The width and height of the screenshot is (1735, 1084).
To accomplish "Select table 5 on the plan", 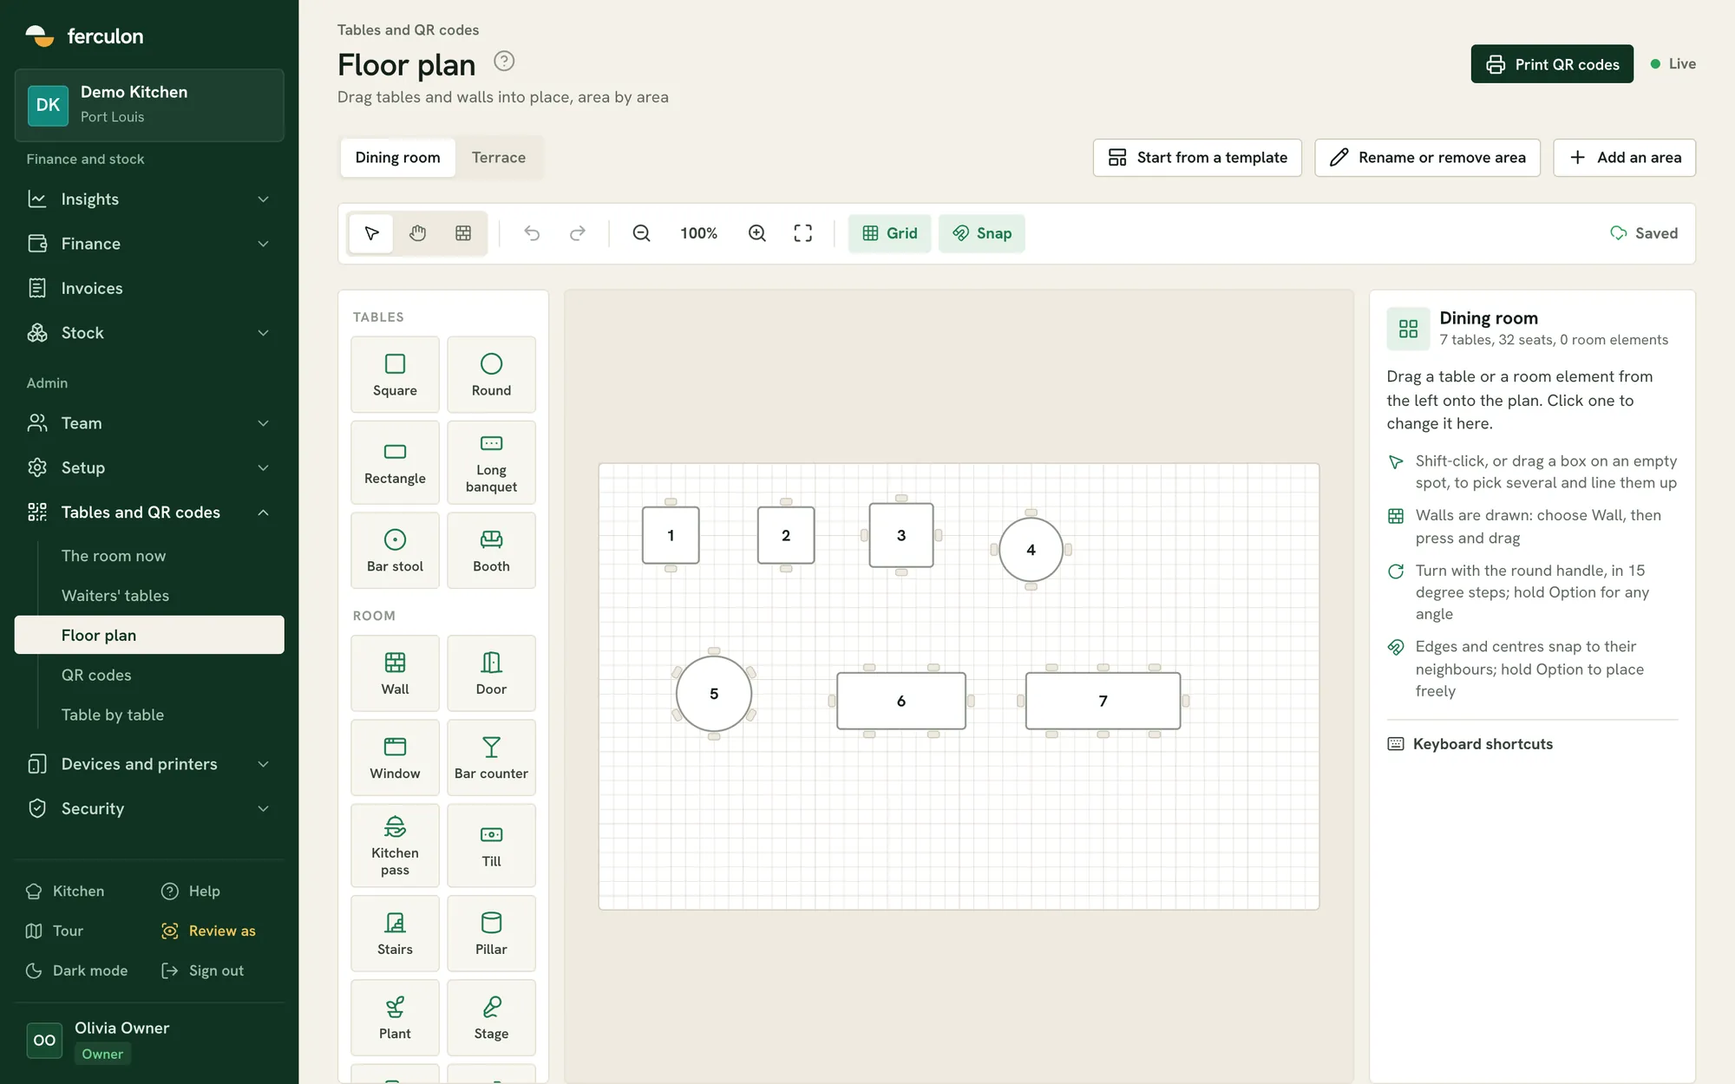I will click(714, 694).
